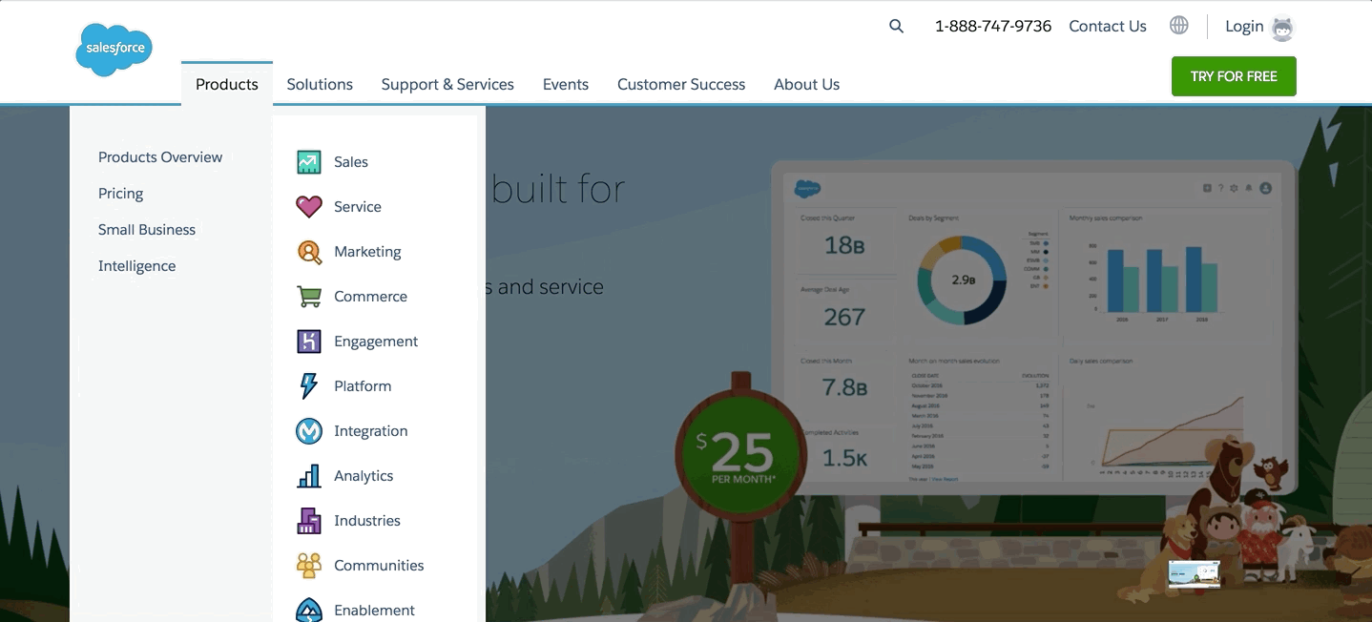Click the Contact Us link
This screenshot has width=1372, height=622.
click(x=1108, y=26)
